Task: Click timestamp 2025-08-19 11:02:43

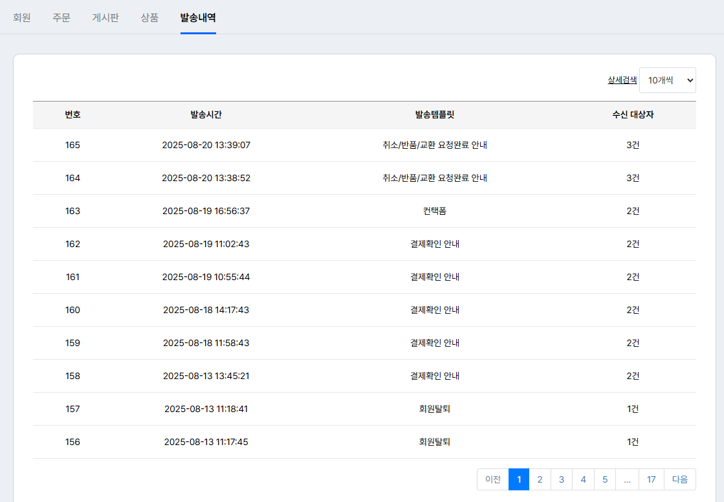Action: tap(206, 244)
